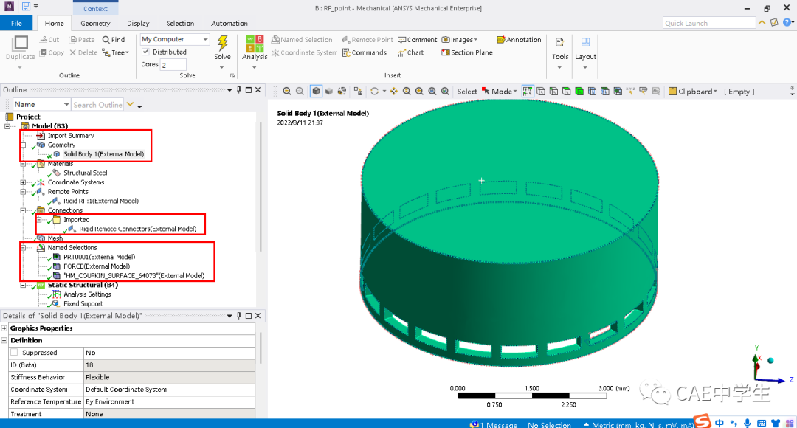Click the Clipboard icon in the graphics toolbar

pyautogui.click(x=672, y=92)
